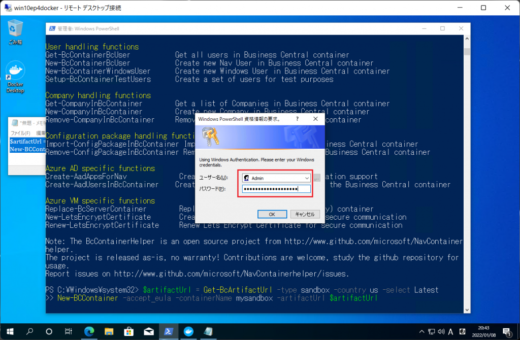This screenshot has width=520, height=340.
Task: Minimize the PowerShell window
Action: pyautogui.click(x=424, y=28)
